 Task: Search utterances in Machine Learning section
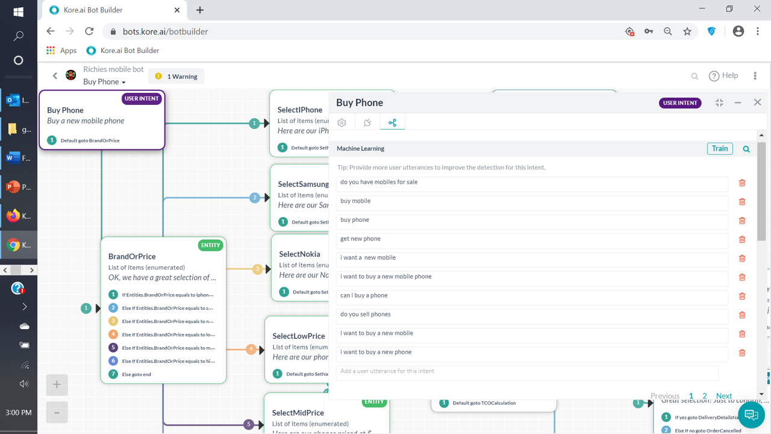[746, 149]
